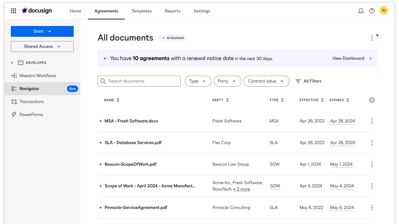Open the table column settings gear
Image resolution: width=399 pixels, height=224 pixels.
pos(372,100)
